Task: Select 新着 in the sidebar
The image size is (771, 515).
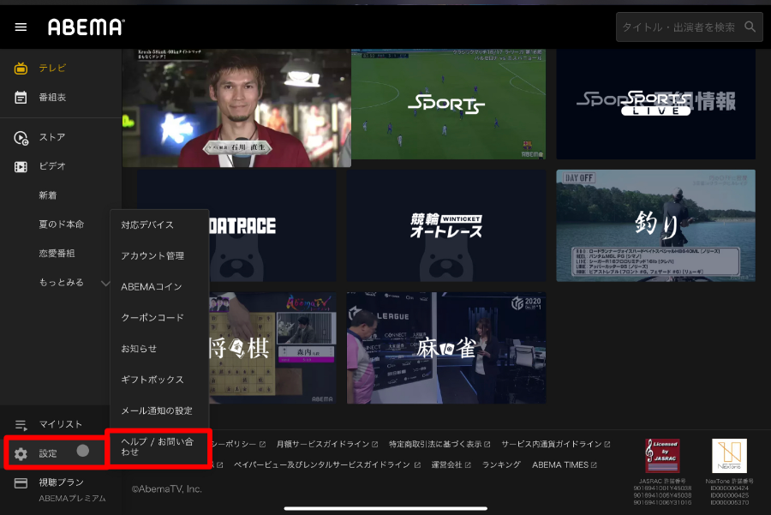Action: point(48,195)
